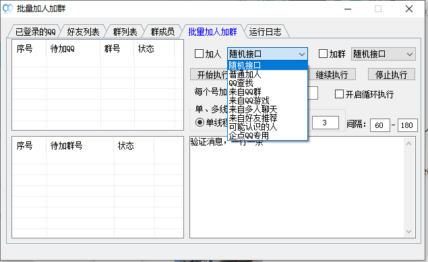Click the 停止执行 button
Viewport: 428px width, 262px height.
(x=392, y=75)
